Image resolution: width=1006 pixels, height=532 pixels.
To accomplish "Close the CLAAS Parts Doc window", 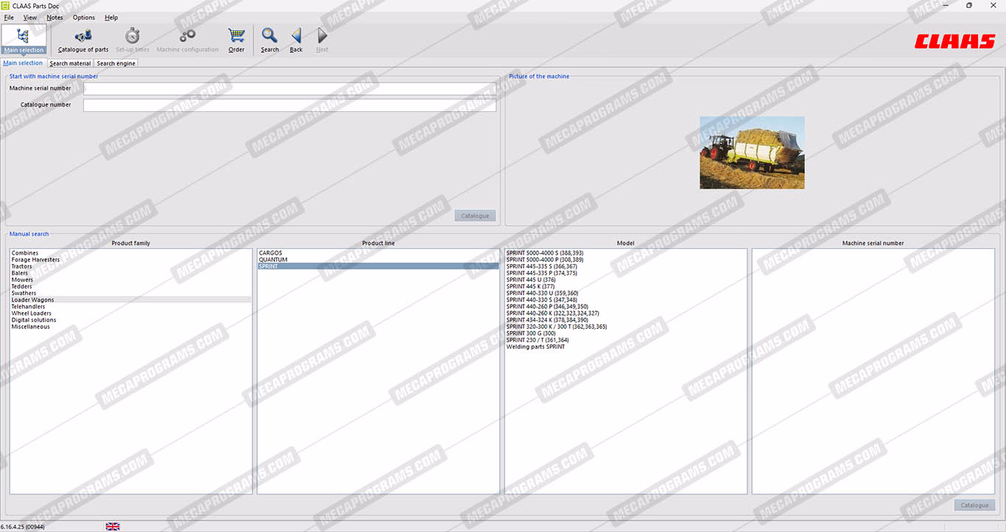I will pos(993,5).
